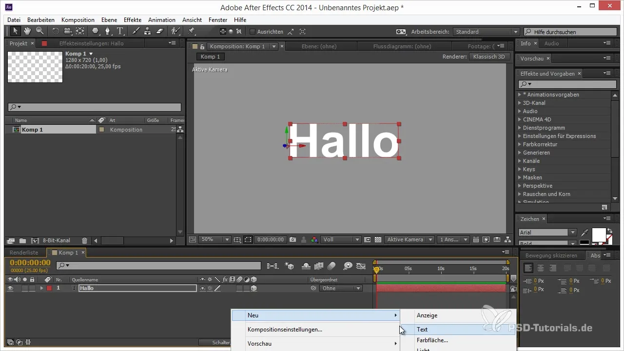The image size is (624, 351).
Task: Open the 50% magnification dropdown
Action: coord(215,240)
